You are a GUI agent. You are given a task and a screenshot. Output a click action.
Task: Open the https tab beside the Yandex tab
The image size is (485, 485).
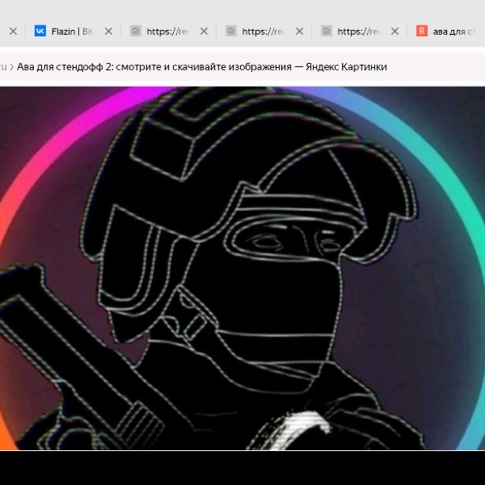click(359, 32)
